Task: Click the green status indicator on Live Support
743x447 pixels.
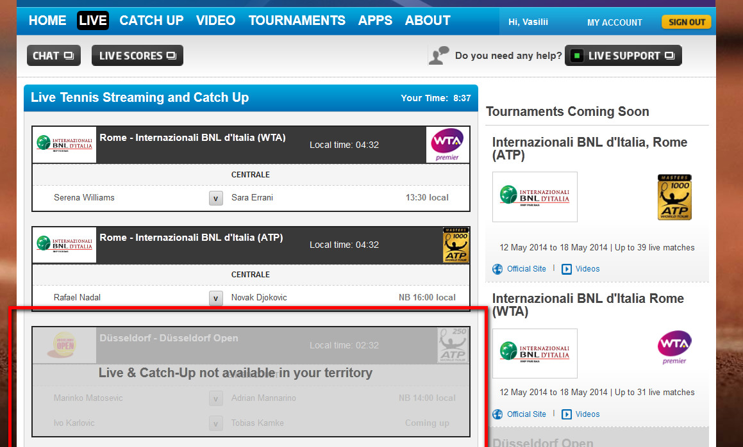Action: coord(577,56)
